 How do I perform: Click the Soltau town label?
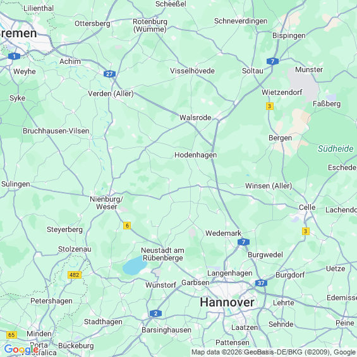pyautogui.click(x=253, y=71)
